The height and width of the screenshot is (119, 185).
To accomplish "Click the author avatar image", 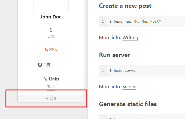I will click(x=51, y=6).
